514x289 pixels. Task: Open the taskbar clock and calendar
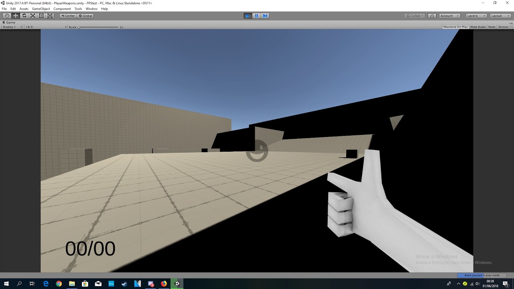coord(490,284)
